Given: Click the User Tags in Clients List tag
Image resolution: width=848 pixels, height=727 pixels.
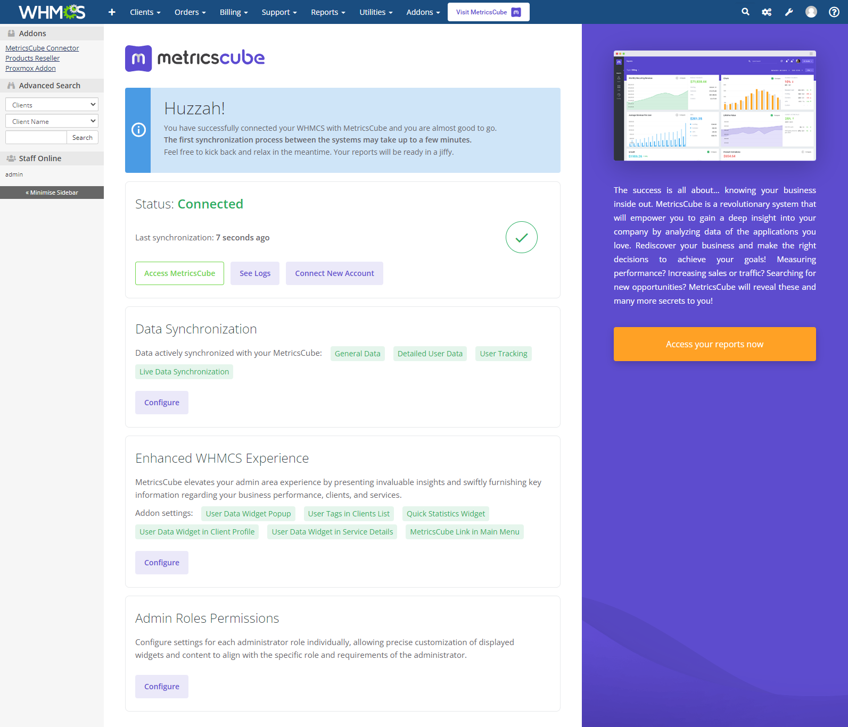Looking at the screenshot, I should 349,514.
